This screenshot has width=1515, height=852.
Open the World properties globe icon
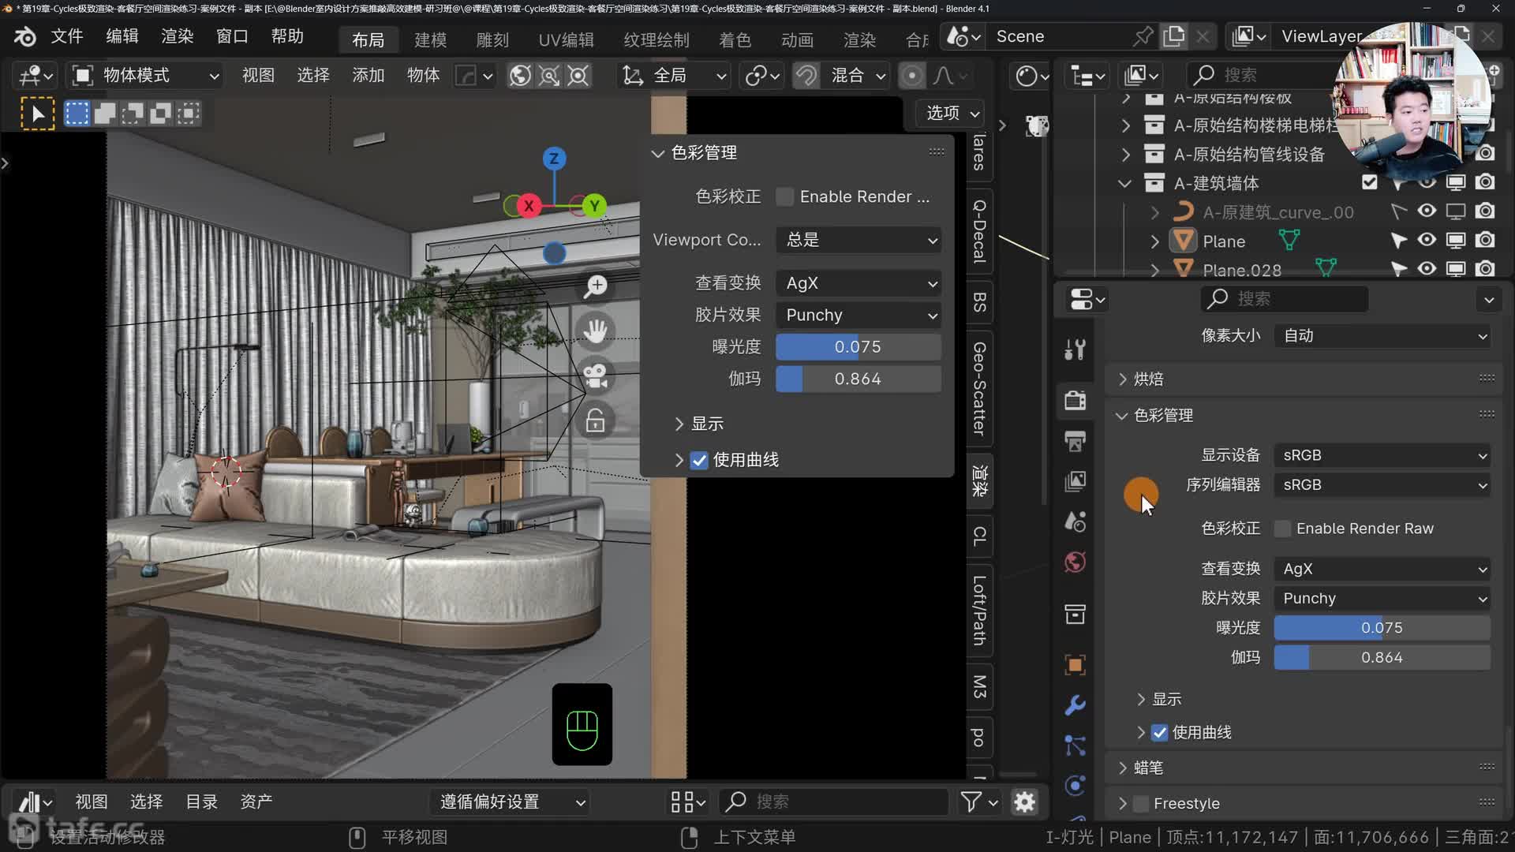click(x=1075, y=562)
